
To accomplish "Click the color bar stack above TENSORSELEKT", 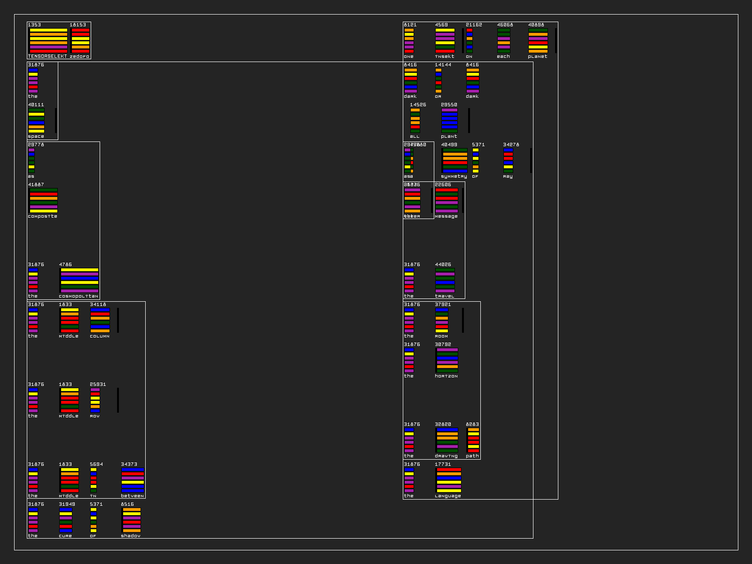I will coord(48,40).
